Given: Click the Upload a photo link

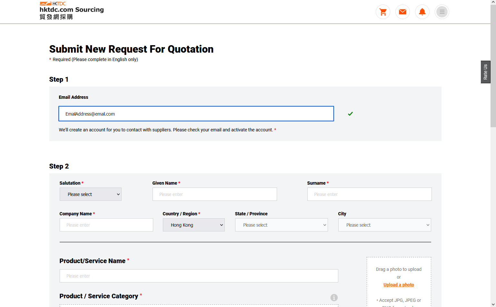Looking at the screenshot, I should pos(399,285).
